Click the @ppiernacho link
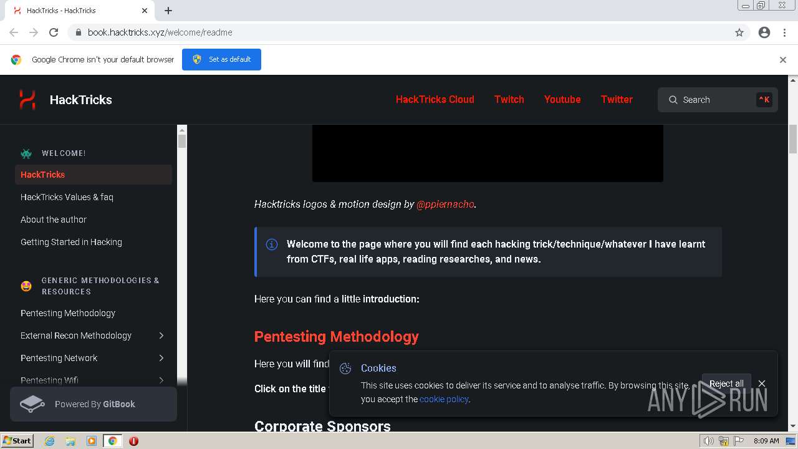 (x=445, y=204)
